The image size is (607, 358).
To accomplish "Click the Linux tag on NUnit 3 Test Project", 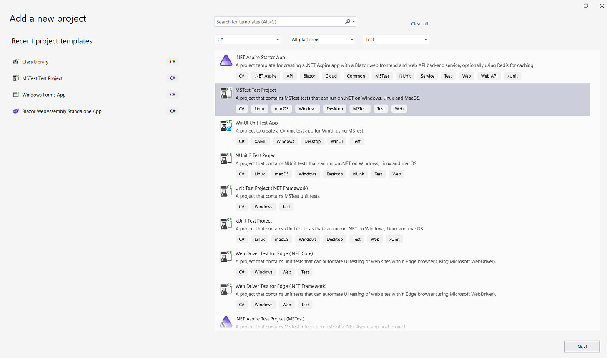I will (x=260, y=174).
